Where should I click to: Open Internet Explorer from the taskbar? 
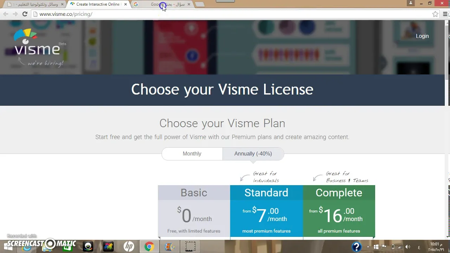pyautogui.click(x=27, y=247)
